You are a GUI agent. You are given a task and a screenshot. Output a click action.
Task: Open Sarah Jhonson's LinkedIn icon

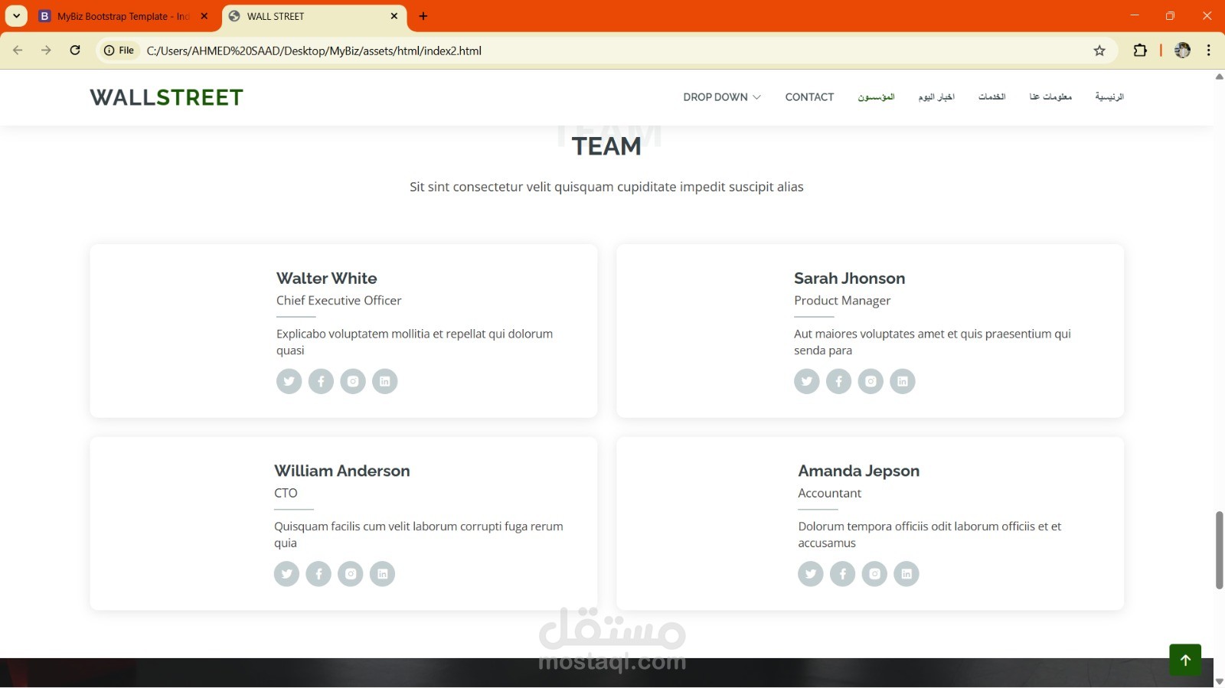(x=903, y=381)
